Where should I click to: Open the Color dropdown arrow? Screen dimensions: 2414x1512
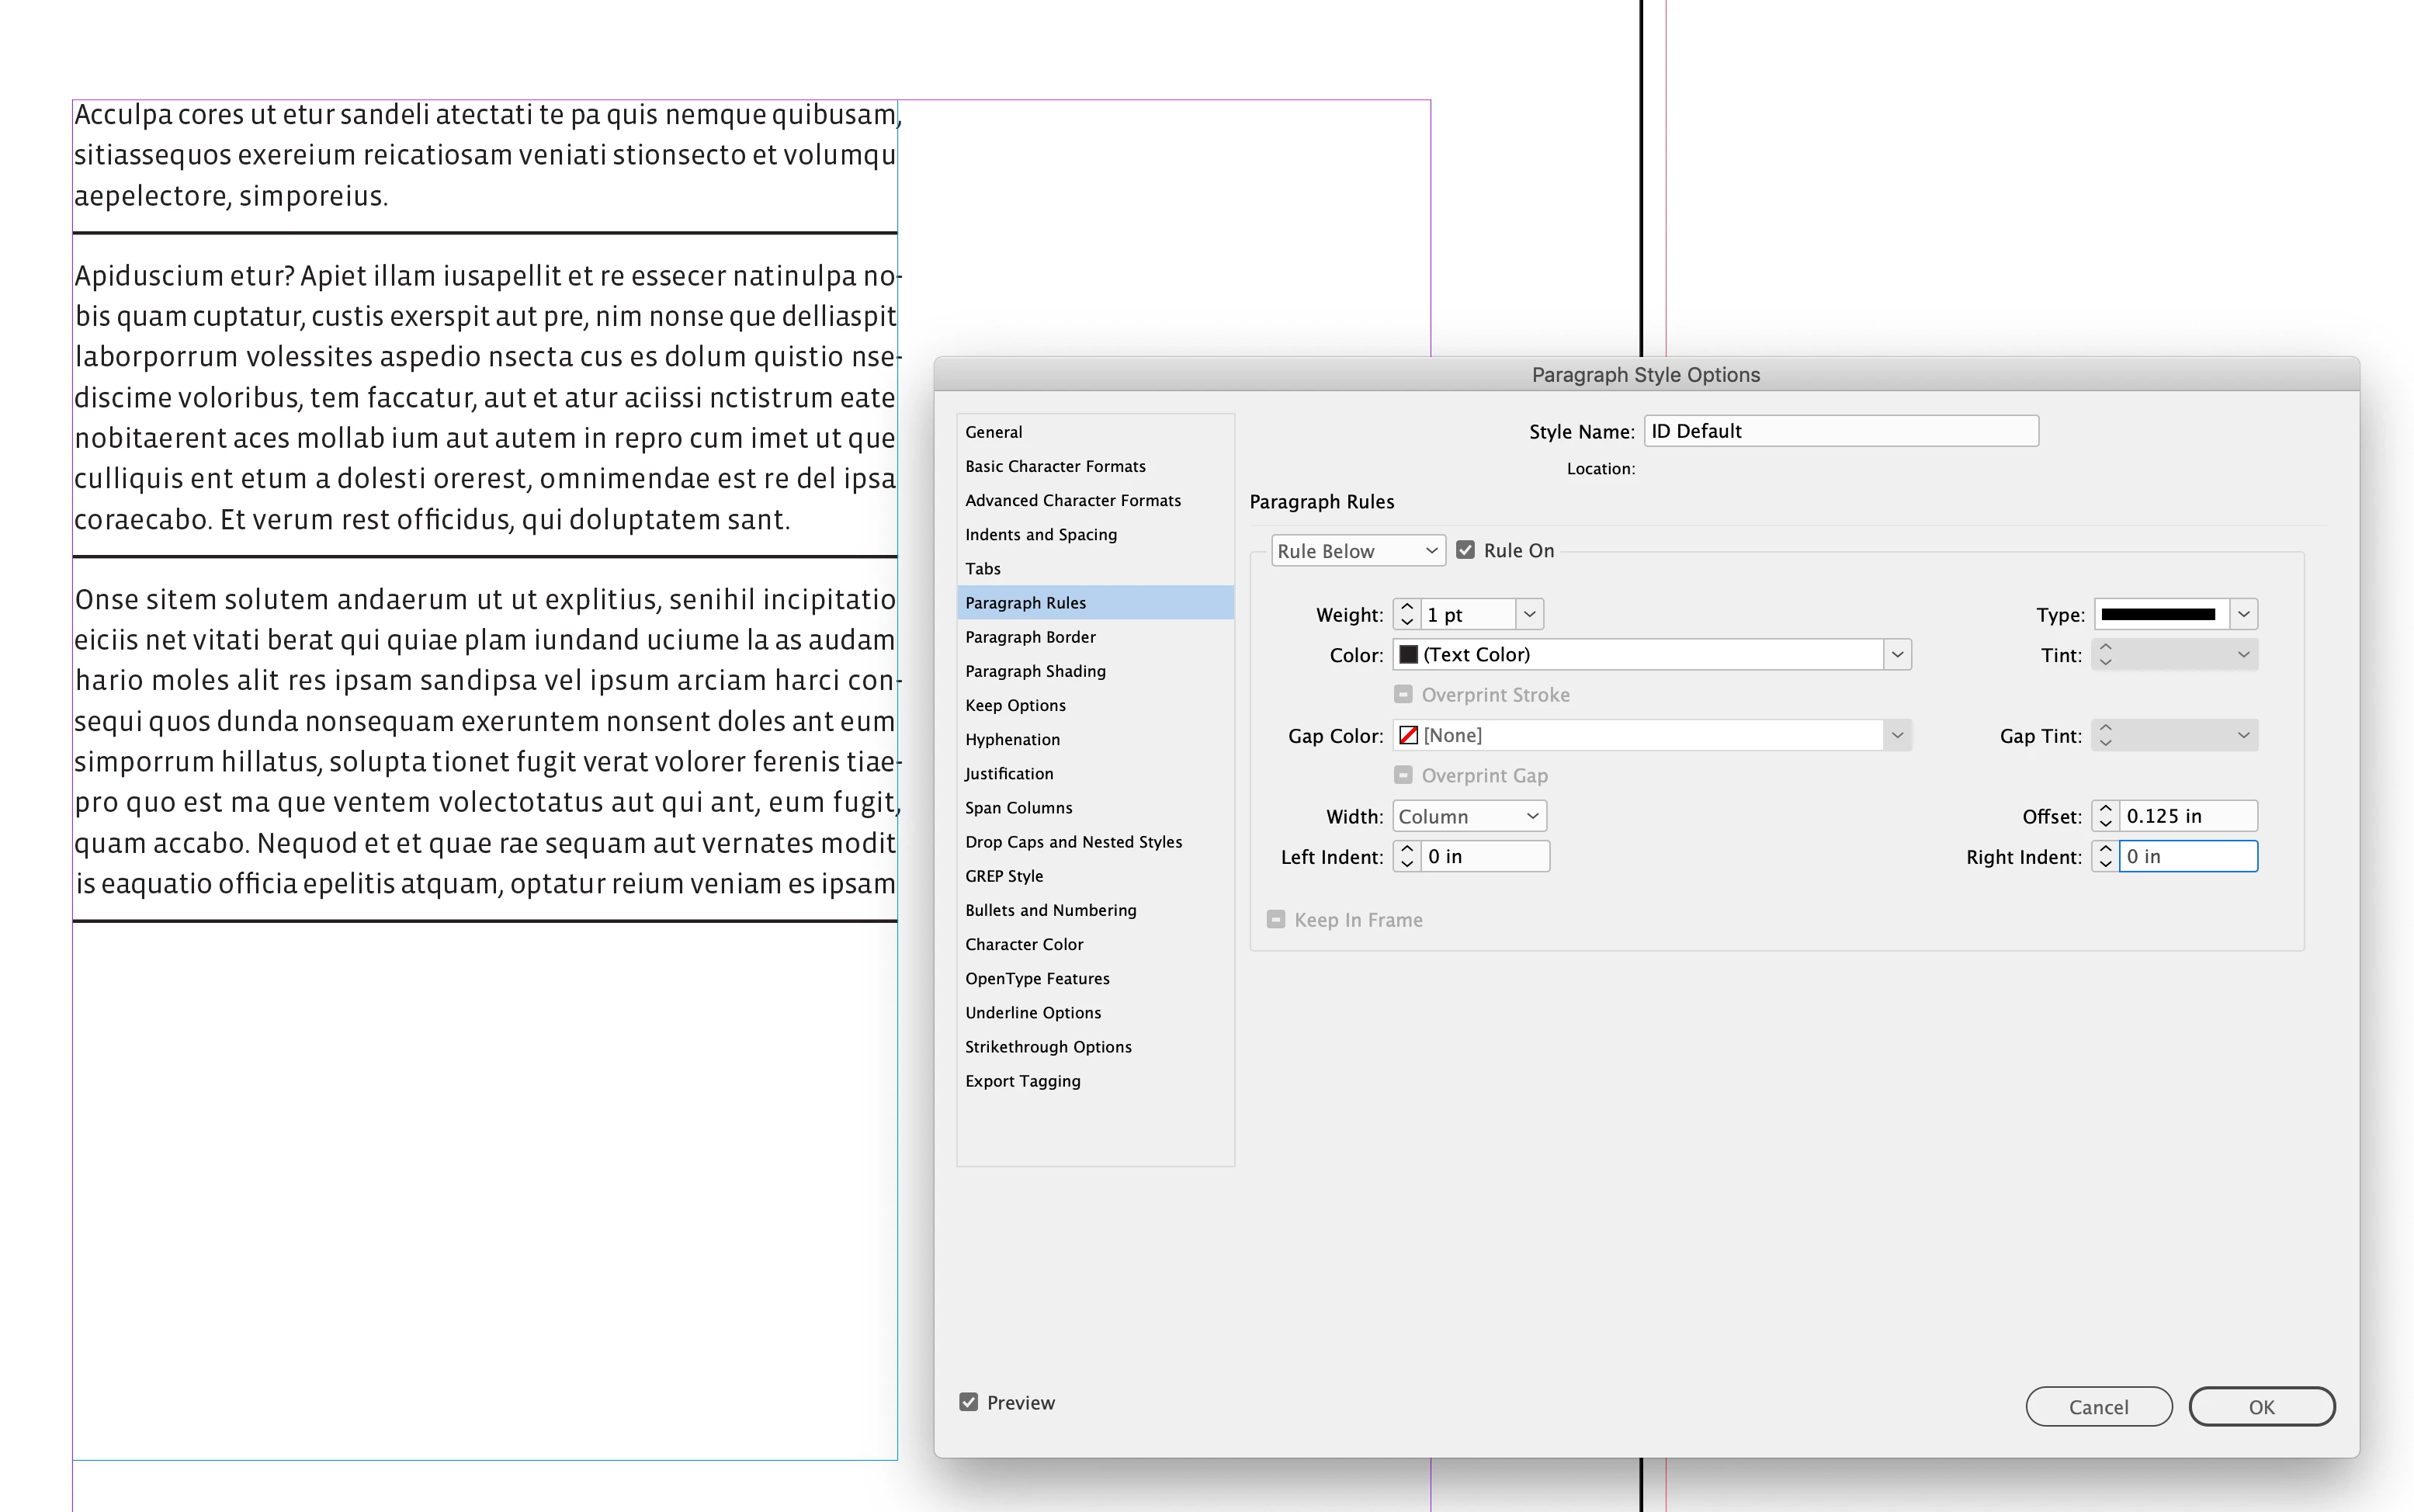point(1897,655)
